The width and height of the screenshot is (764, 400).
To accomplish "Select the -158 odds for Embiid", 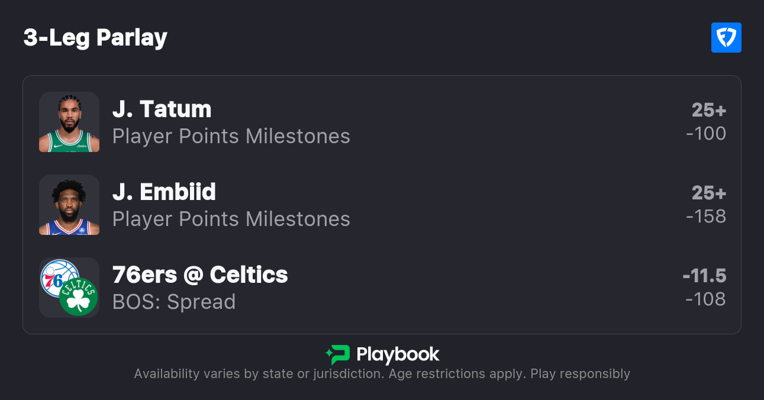I will [706, 217].
